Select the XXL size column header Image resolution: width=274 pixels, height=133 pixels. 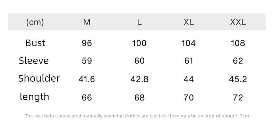pos(238,22)
